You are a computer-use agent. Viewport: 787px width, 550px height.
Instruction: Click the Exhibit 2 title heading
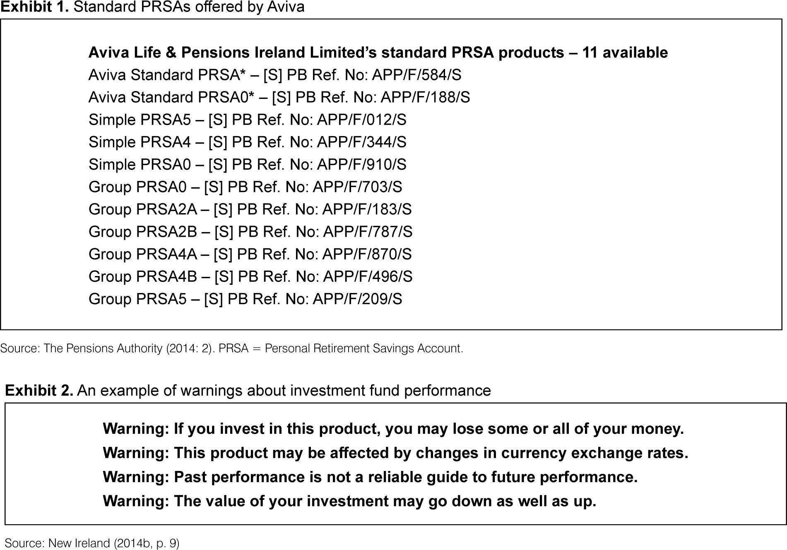[248, 390]
